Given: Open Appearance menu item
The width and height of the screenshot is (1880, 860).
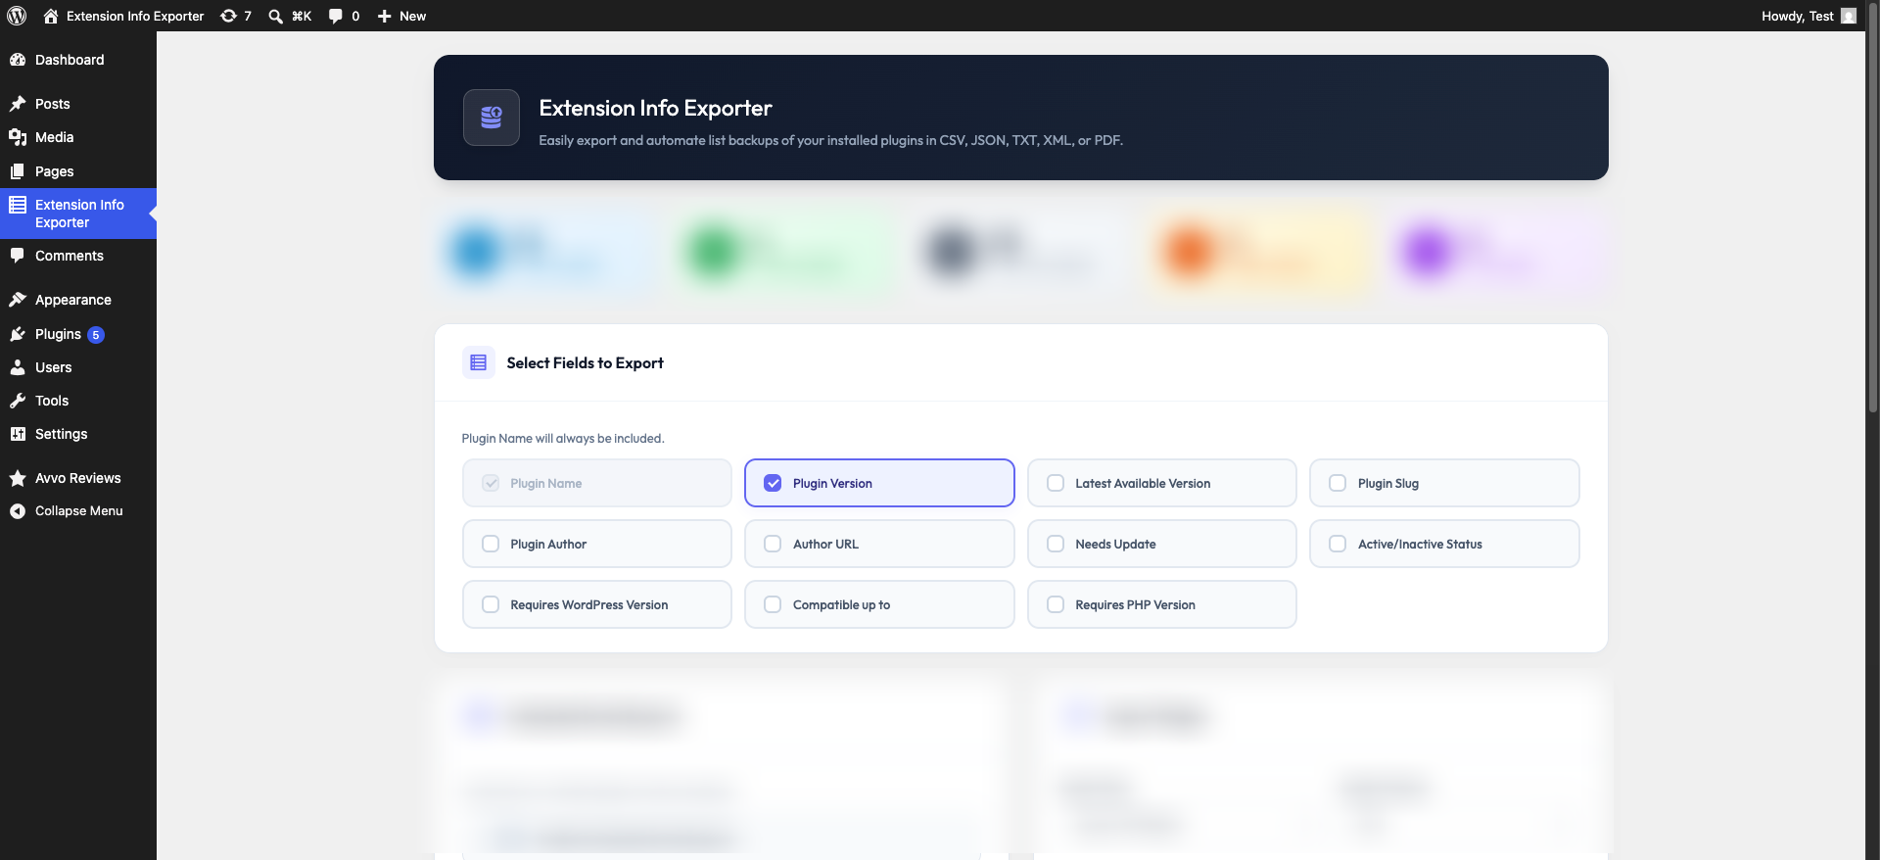Looking at the screenshot, I should coord(73,300).
